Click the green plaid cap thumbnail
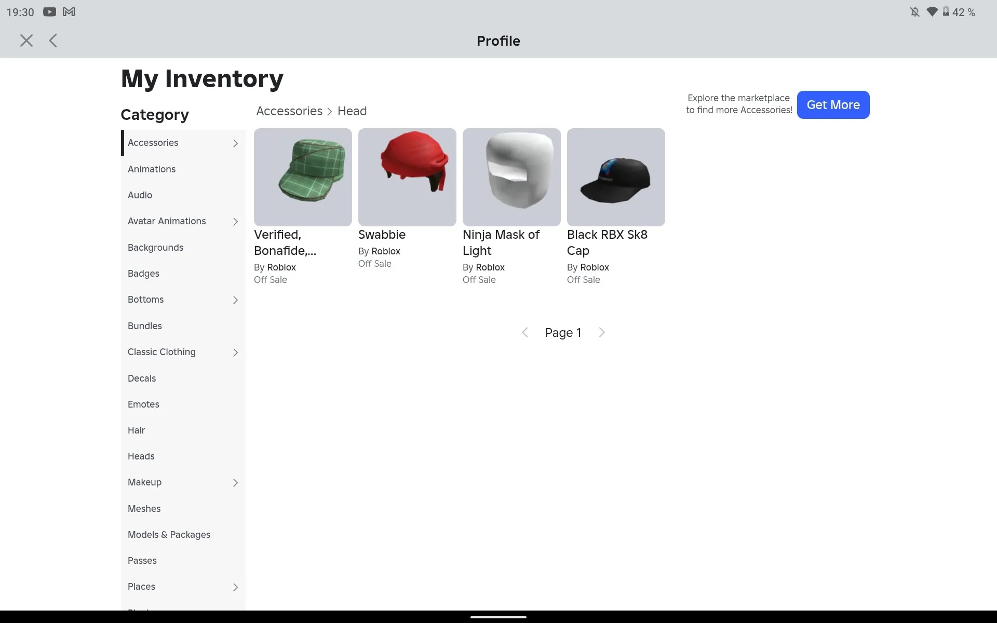The height and width of the screenshot is (623, 997). pos(303,177)
